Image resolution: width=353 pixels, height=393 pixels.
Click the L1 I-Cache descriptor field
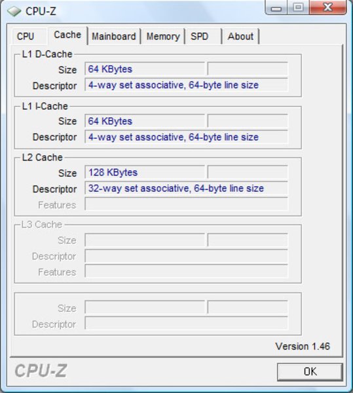coord(186,137)
